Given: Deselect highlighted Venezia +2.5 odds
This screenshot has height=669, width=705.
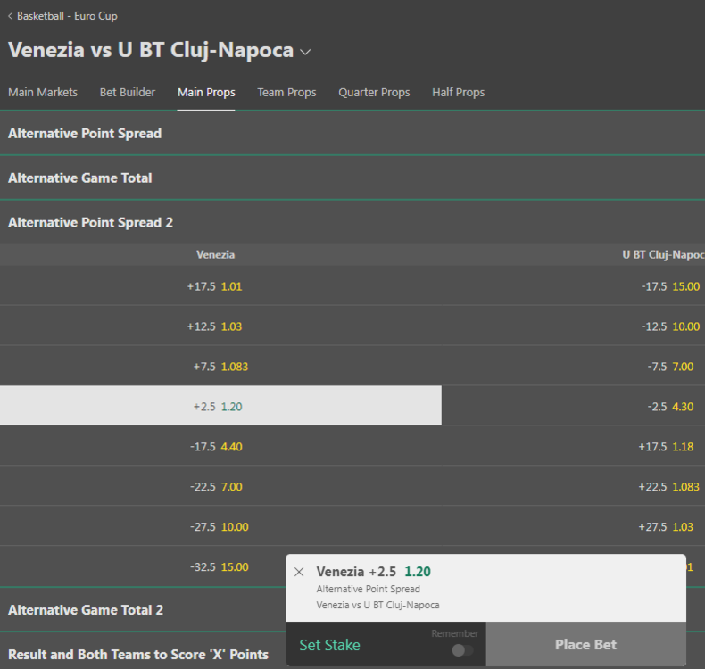Looking at the screenshot, I should click(219, 406).
